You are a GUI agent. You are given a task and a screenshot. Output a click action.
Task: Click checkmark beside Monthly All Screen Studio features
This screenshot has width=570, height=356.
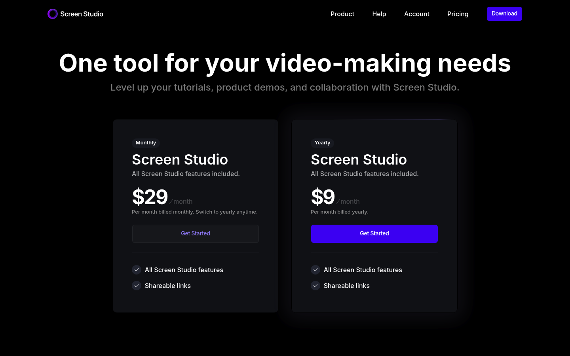[137, 270]
